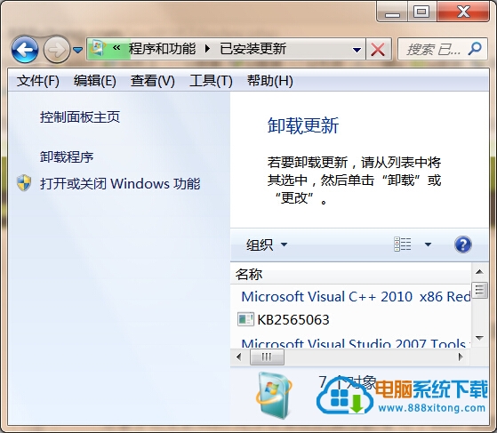497x433 pixels.
Task: Open the 工具(T) menu
Action: coord(211,81)
